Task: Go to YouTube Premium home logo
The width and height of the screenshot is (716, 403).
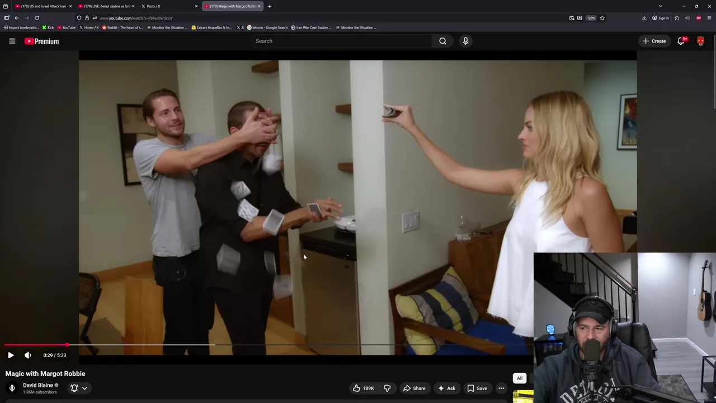Action: click(41, 41)
